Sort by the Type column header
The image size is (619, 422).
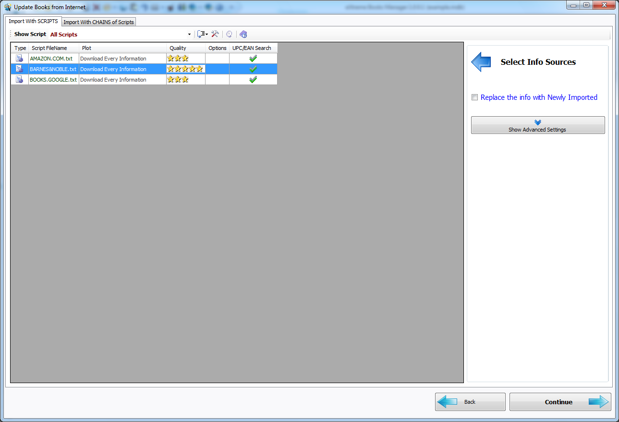tap(20, 48)
